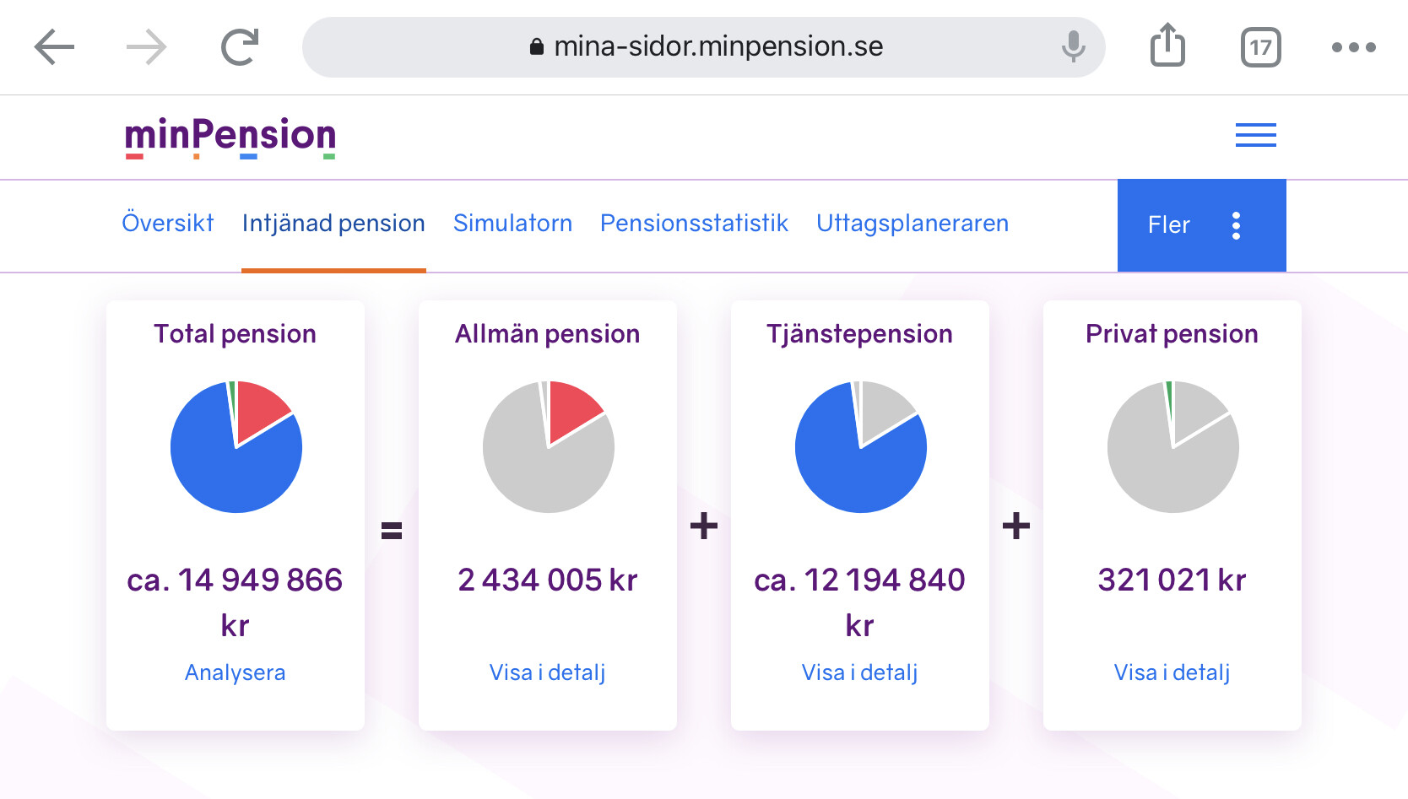Switch to the Översikt tab

coord(168,224)
